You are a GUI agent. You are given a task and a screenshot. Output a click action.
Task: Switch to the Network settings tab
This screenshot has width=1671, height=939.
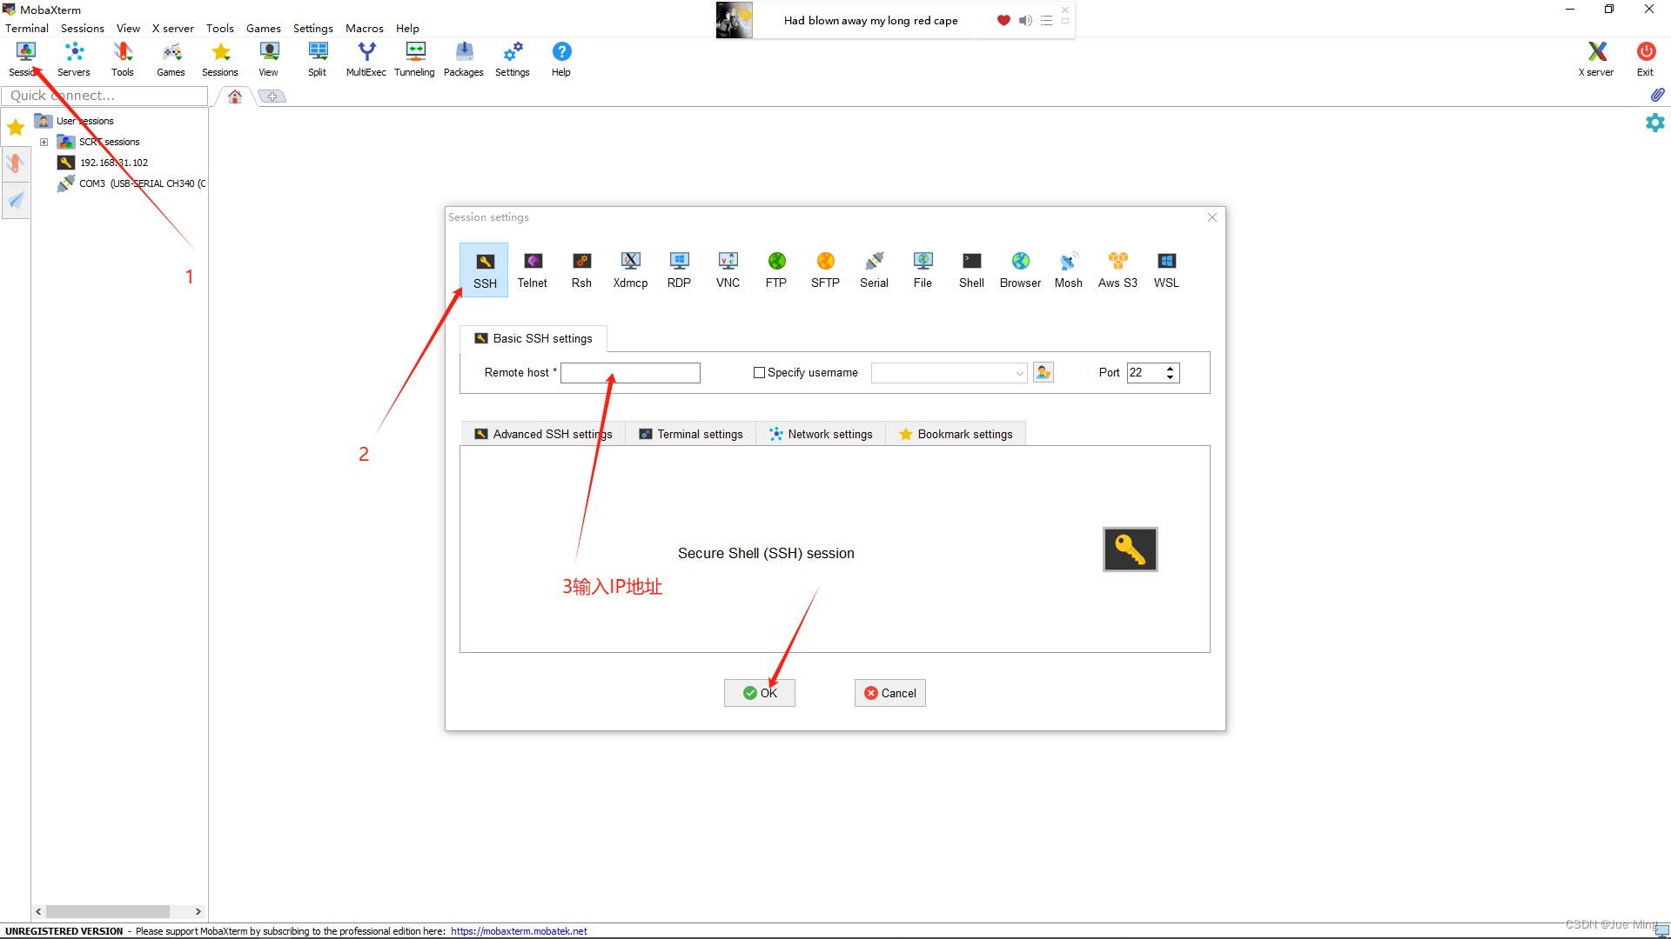[x=821, y=434]
